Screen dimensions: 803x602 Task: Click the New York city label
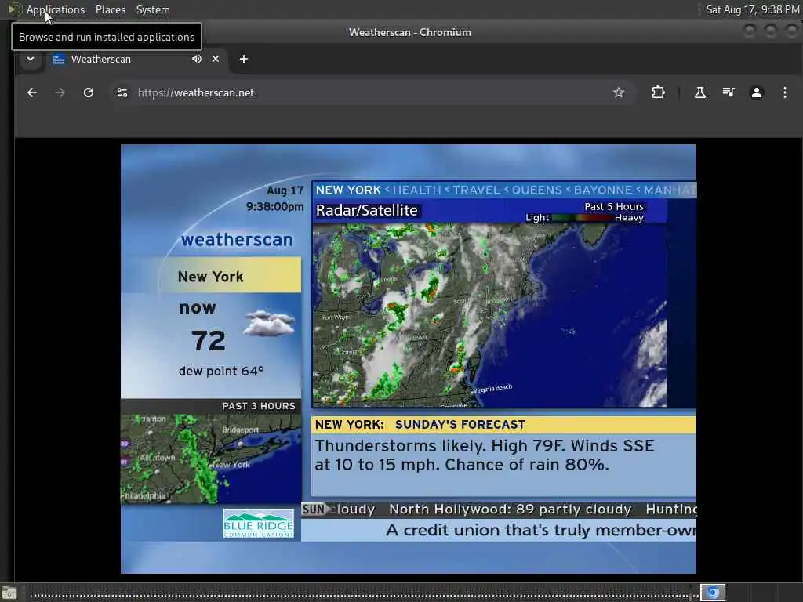[x=210, y=277]
